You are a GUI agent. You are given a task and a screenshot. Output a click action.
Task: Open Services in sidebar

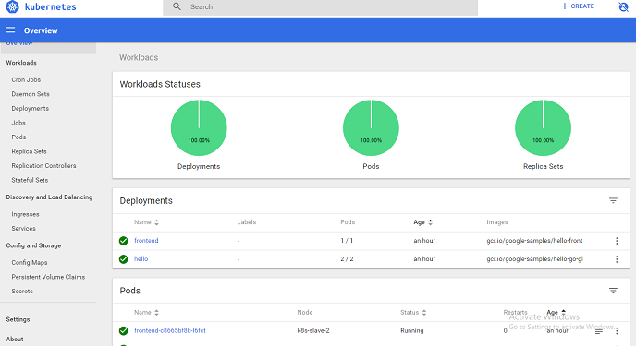[23, 228]
